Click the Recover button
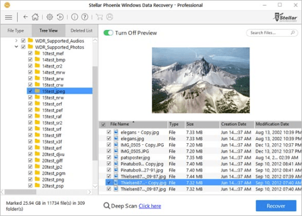 pos(276,206)
